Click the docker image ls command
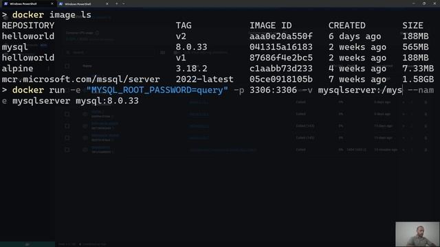The image size is (440, 247). pyautogui.click(x=52, y=15)
